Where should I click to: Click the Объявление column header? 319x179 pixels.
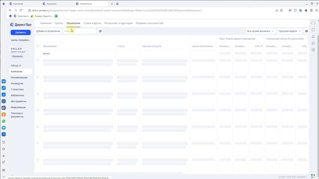50,46
